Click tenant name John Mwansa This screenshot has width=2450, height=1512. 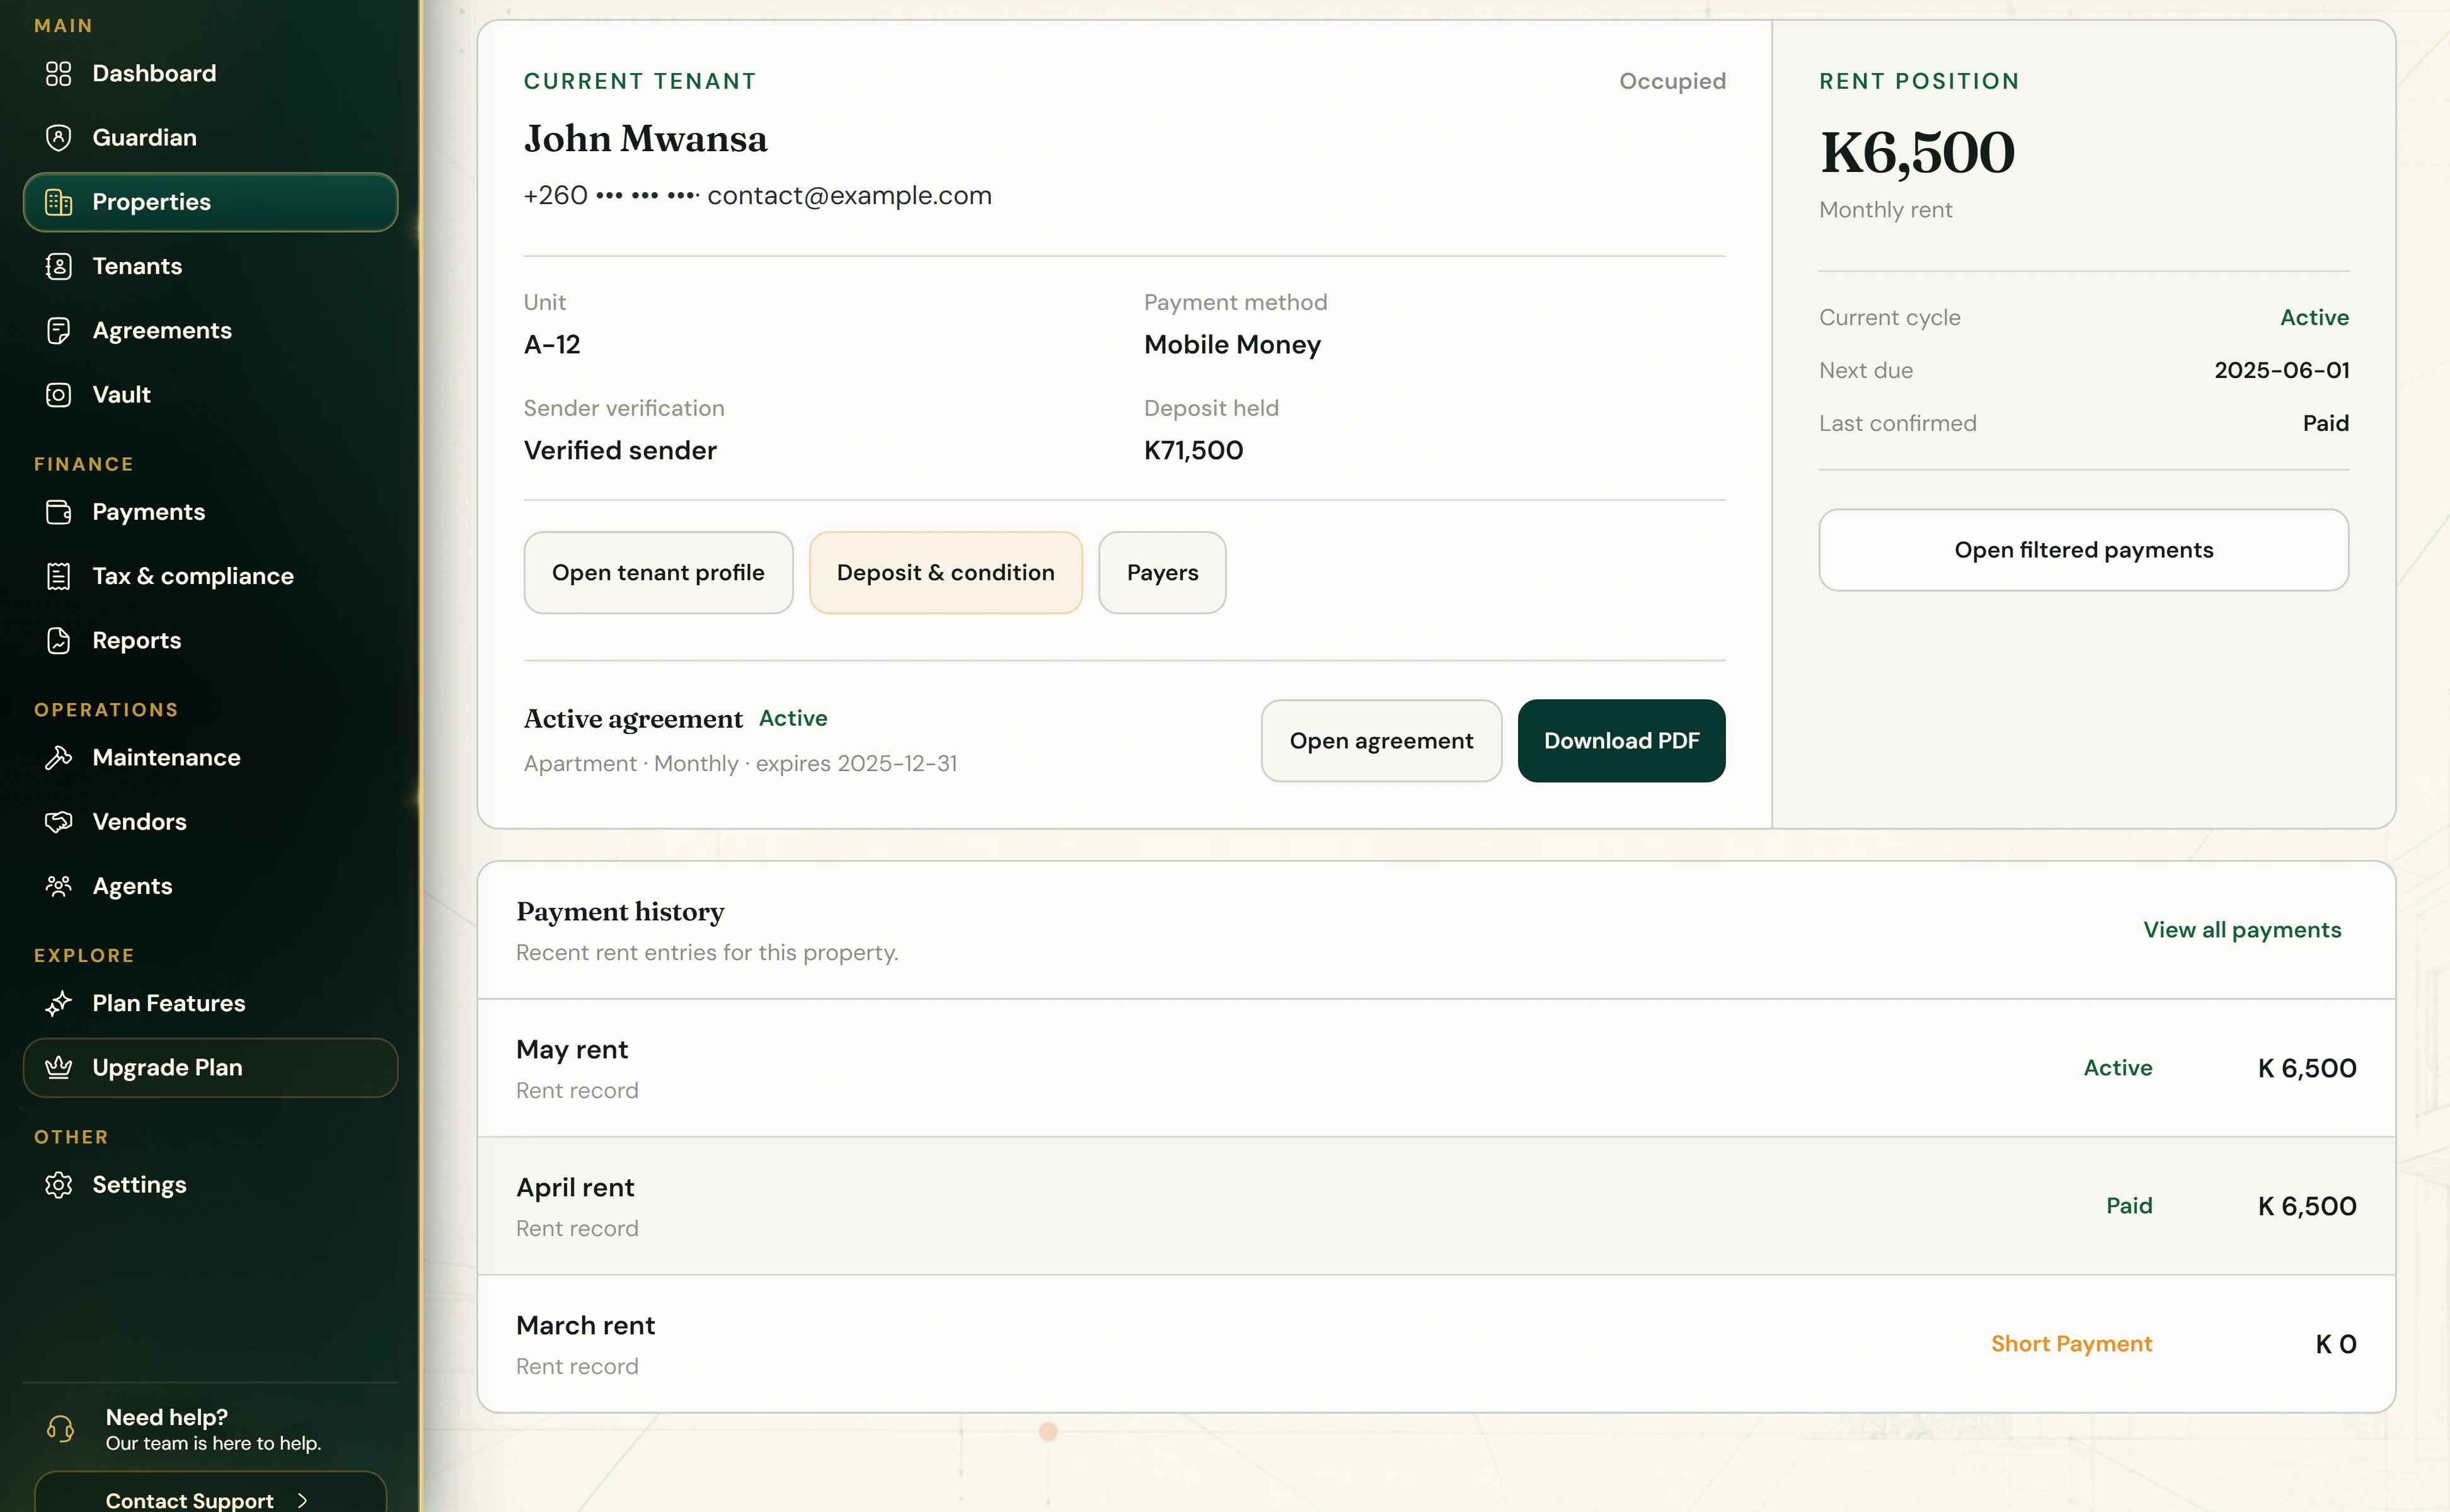pyautogui.click(x=646, y=138)
